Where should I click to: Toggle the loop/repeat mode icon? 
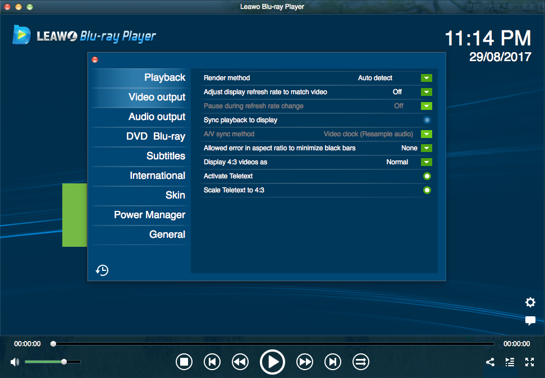tap(360, 362)
